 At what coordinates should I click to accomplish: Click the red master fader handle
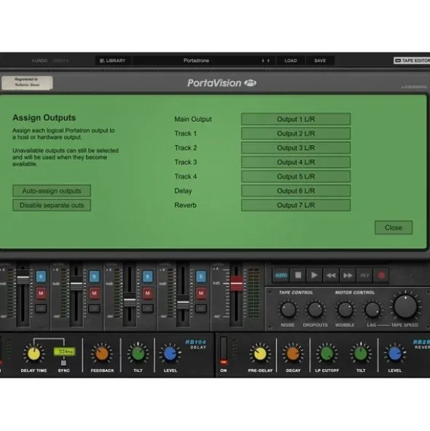coord(236,283)
